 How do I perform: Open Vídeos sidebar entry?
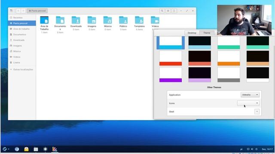tap(22, 57)
